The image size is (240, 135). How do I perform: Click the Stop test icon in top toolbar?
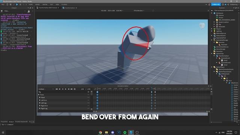click(x=20, y=4)
